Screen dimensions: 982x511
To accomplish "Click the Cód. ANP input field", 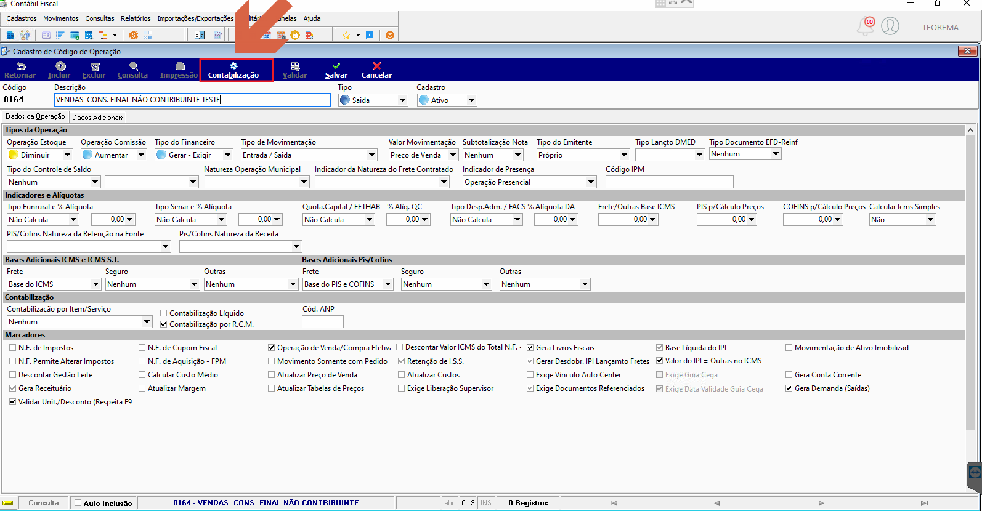I will coord(323,322).
